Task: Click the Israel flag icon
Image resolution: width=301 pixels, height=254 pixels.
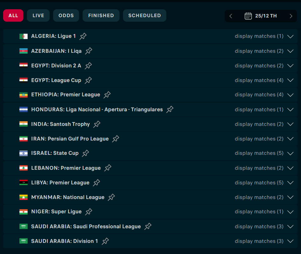Action: tap(24, 153)
